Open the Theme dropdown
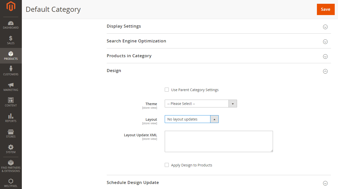Viewport: 338px width, 189px height. (201, 104)
